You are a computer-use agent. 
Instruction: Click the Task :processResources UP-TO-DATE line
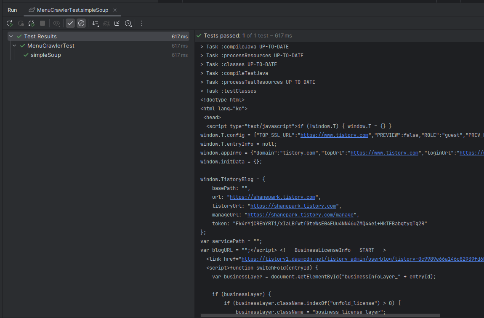252,56
